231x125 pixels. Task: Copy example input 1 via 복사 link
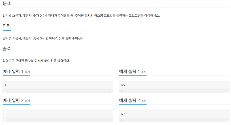coord(27,72)
